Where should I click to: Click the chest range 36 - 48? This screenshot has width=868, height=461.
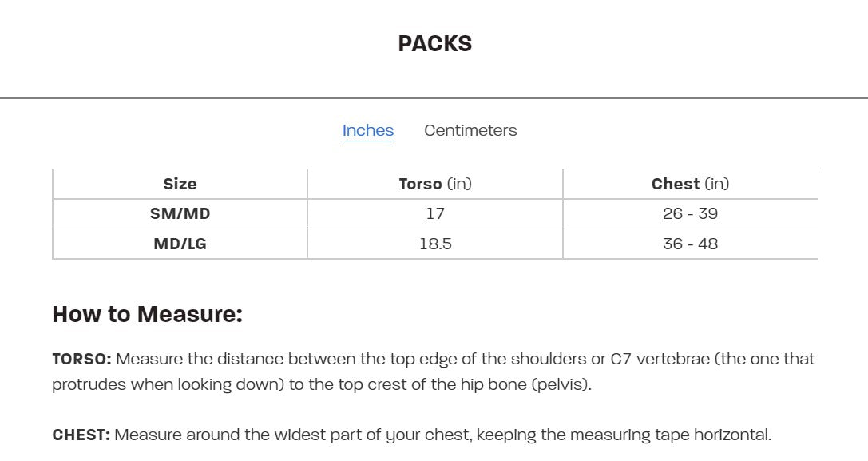[690, 244]
